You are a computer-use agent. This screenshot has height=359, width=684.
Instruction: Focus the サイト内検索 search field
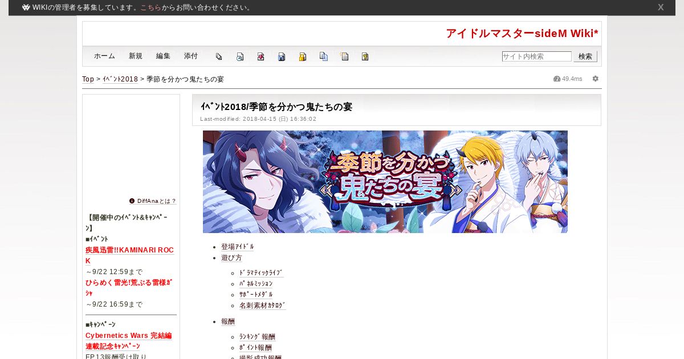tap(536, 56)
